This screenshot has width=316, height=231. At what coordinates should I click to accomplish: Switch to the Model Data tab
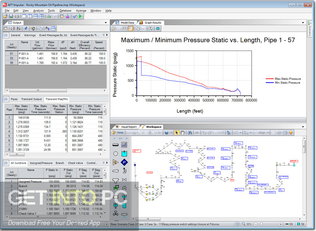click(125, 23)
